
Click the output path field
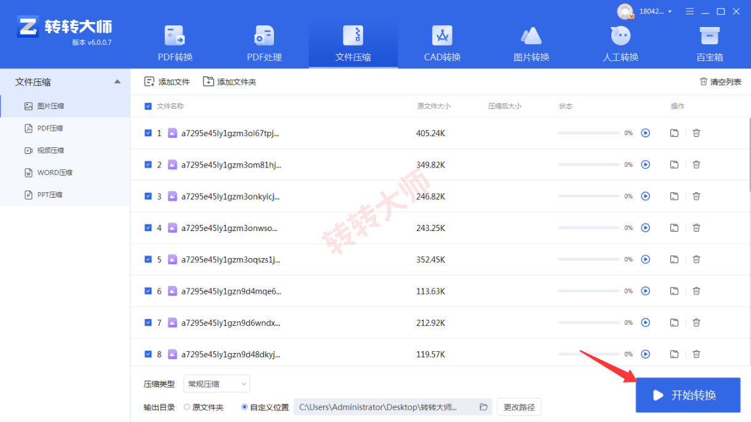point(393,407)
